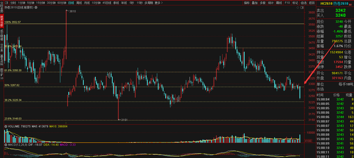Add to 自选 watchlist
Viewport: 354px width, 158px height.
303,3
